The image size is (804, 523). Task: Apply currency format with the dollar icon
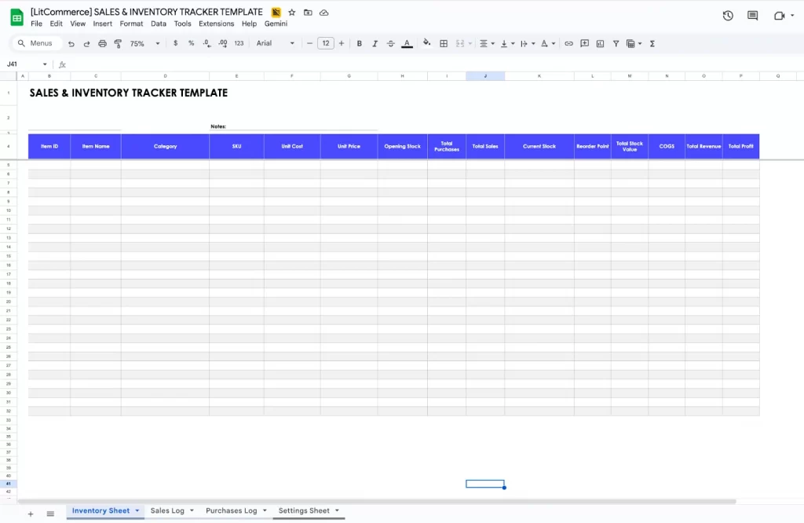[x=174, y=43]
